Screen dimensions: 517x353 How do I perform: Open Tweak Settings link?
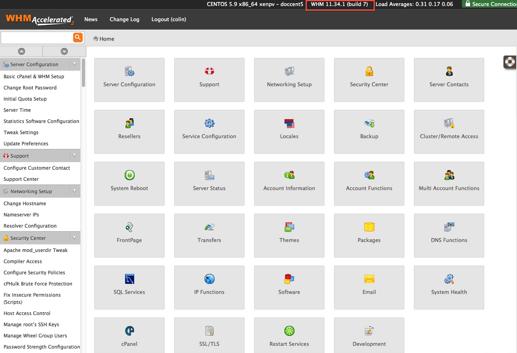[x=21, y=133]
